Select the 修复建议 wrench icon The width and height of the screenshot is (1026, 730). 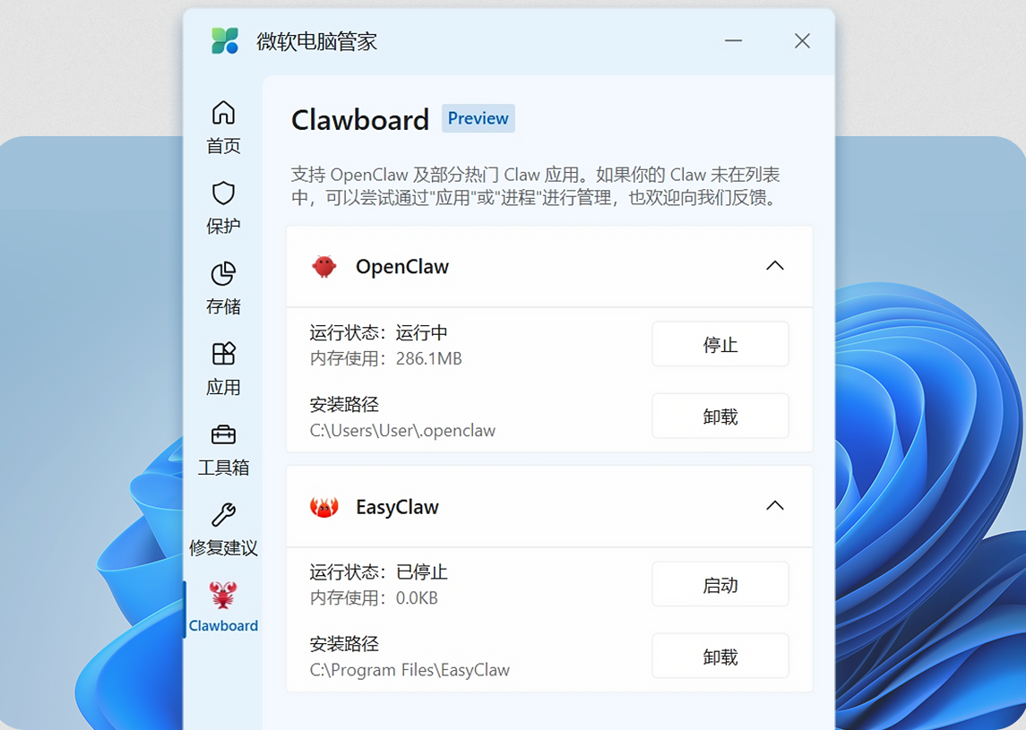[x=222, y=517]
